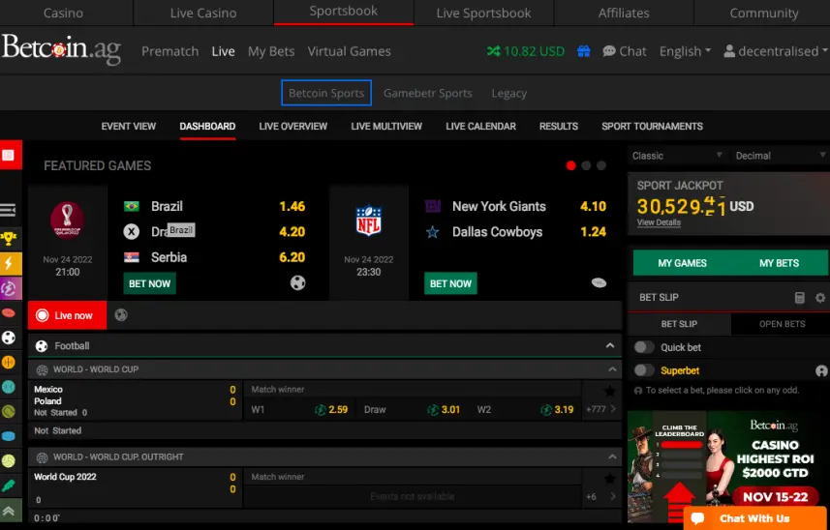Screen dimensions: 830x530
Task: Open the Affiliates tab
Action: click(x=624, y=14)
